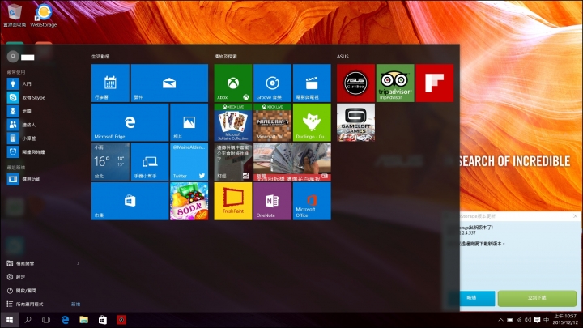The width and height of the screenshot is (583, 328).
Task: Open the Xbox tile
Action: pos(233,83)
